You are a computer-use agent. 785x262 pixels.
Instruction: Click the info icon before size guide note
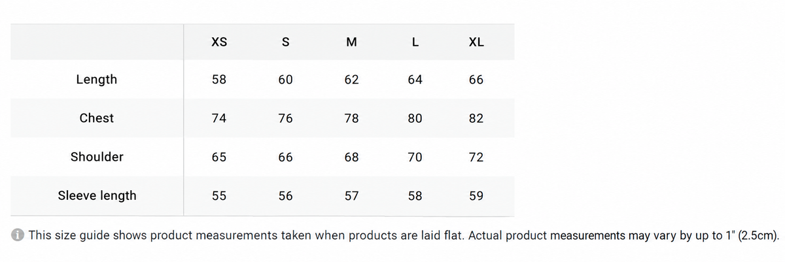[x=19, y=236]
